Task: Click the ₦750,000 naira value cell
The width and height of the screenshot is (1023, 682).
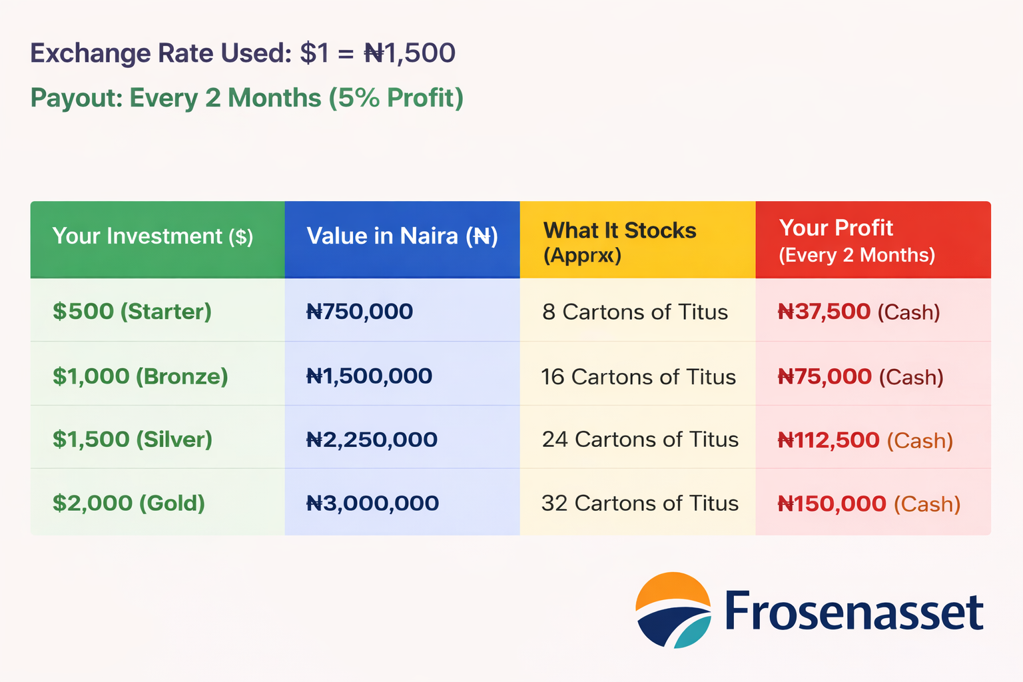Action: 359,311
